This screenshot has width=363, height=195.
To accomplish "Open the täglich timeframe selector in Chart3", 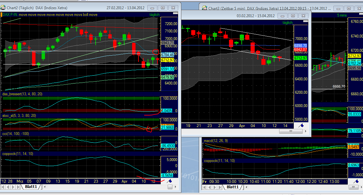I will pos(287,22).
